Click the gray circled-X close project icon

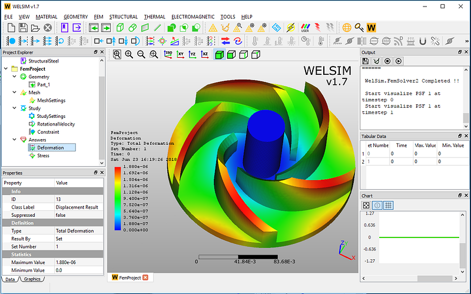pos(48,28)
